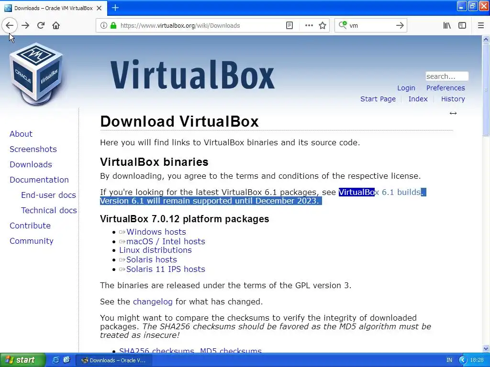
Task: Click the taskbar clock showing 18:28
Action: click(477, 360)
